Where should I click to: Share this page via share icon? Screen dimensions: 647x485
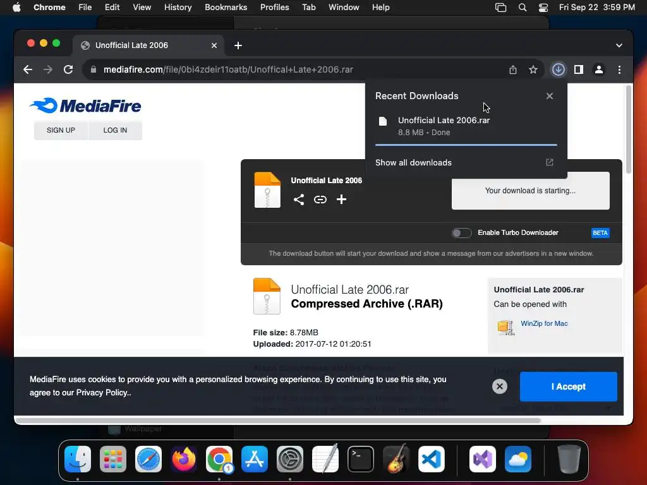click(513, 69)
